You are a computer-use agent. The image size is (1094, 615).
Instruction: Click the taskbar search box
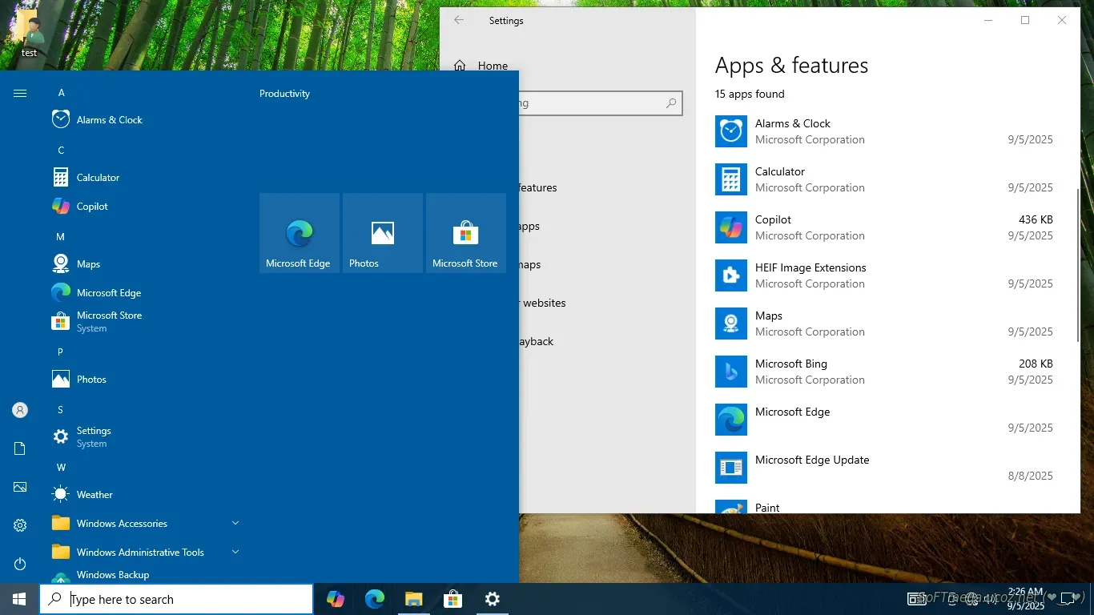[176, 599]
